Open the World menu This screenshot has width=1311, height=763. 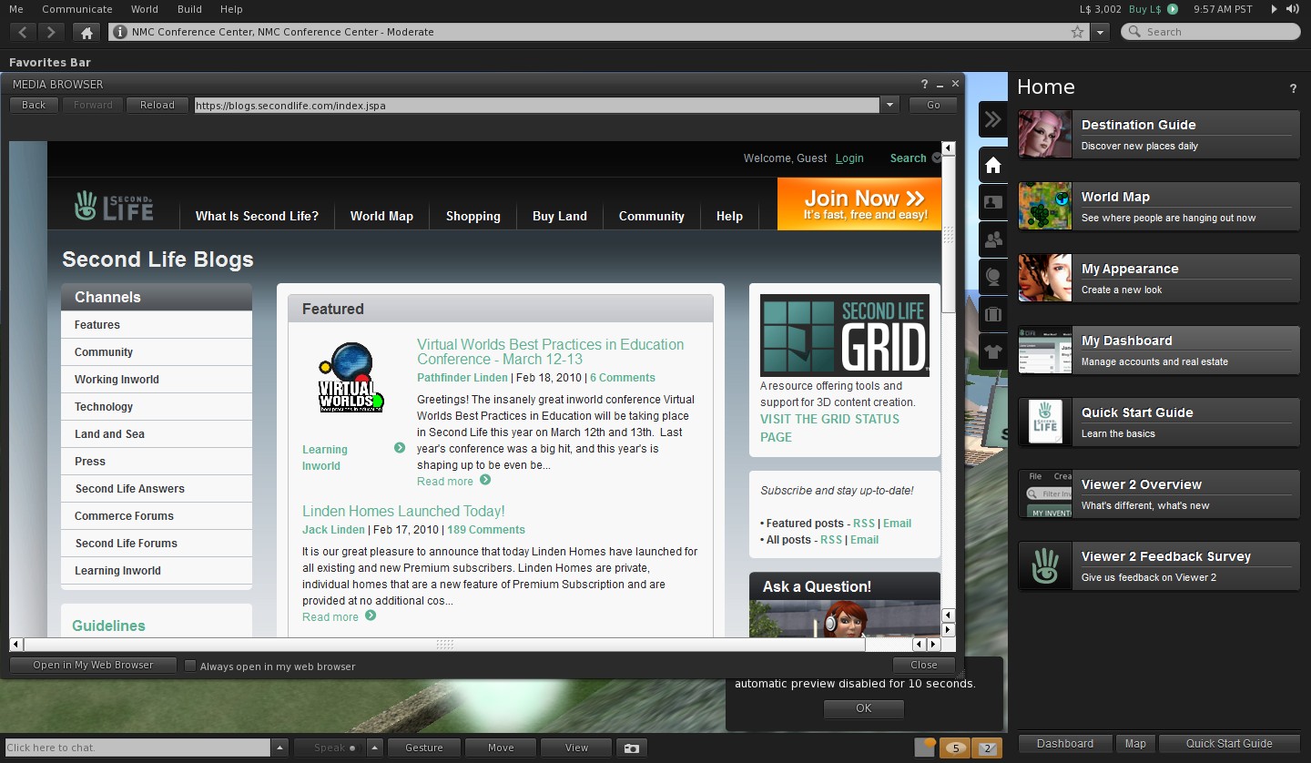144,9
